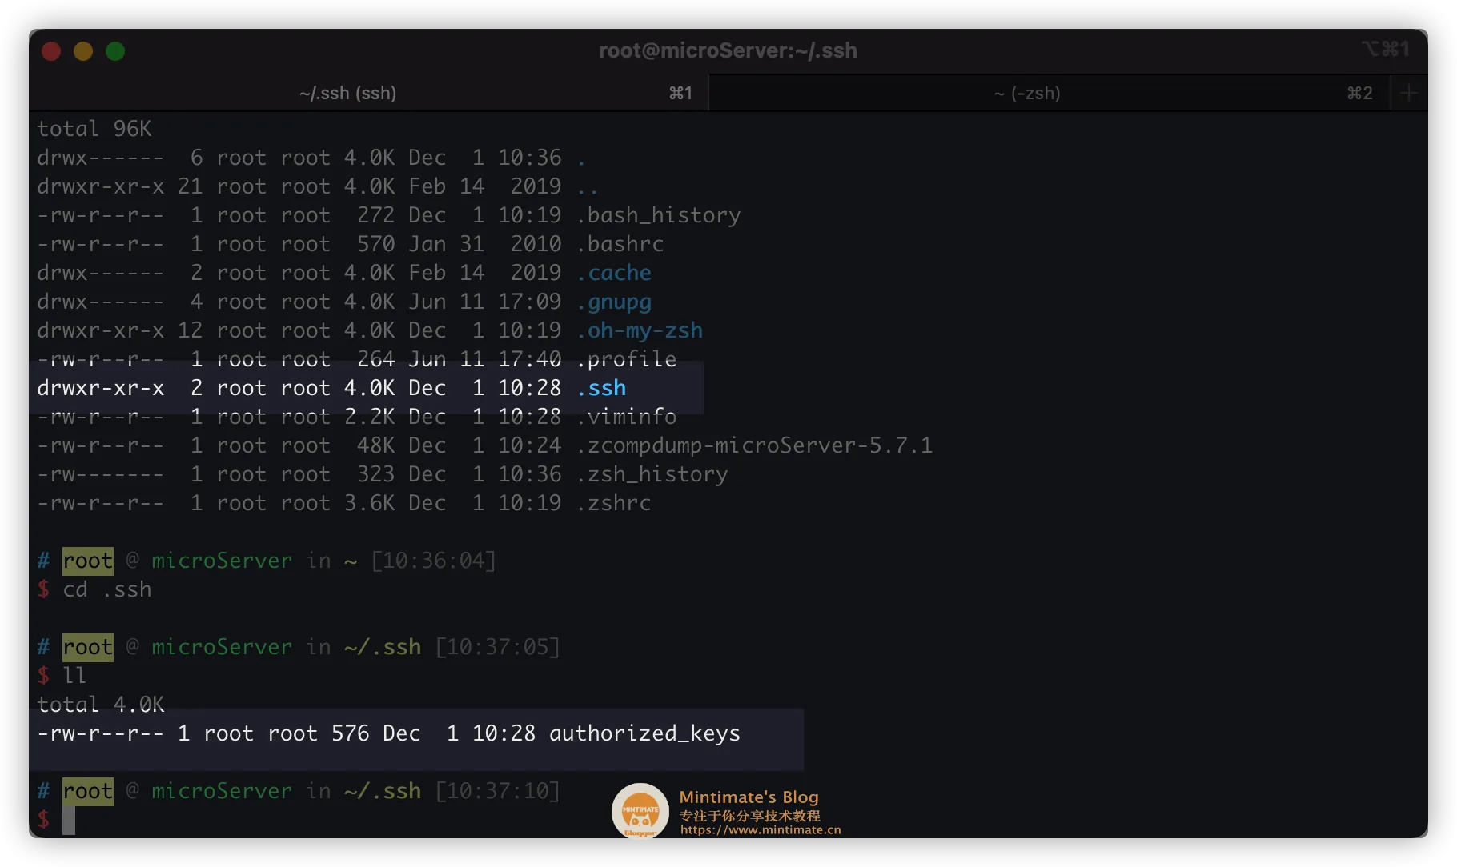Click the .gnupg directory name
Viewport: 1457px width, 867px height.
pos(614,302)
